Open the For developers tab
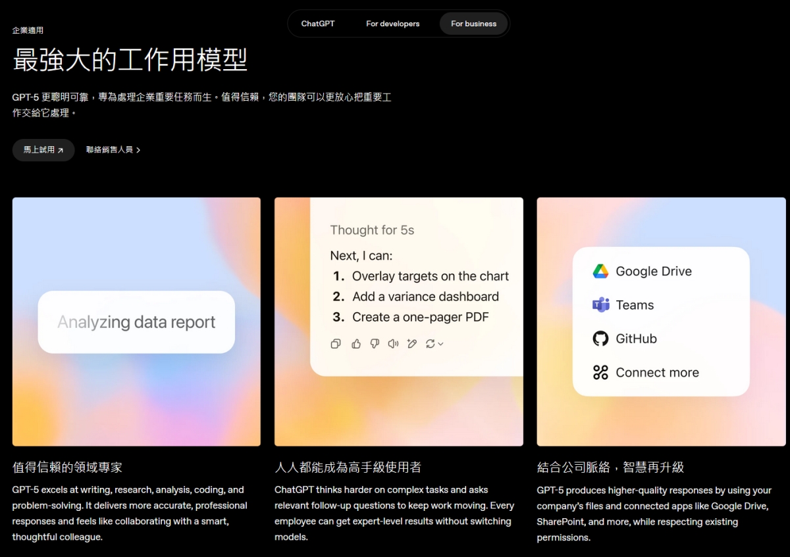This screenshot has width=790, height=557. coord(392,24)
